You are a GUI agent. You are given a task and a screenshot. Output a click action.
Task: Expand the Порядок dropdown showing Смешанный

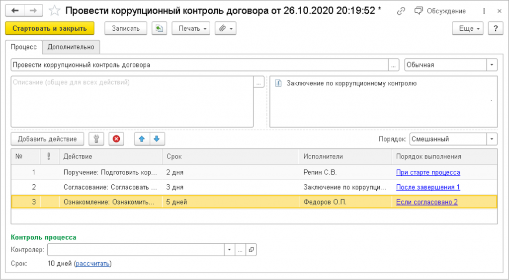pos(492,140)
